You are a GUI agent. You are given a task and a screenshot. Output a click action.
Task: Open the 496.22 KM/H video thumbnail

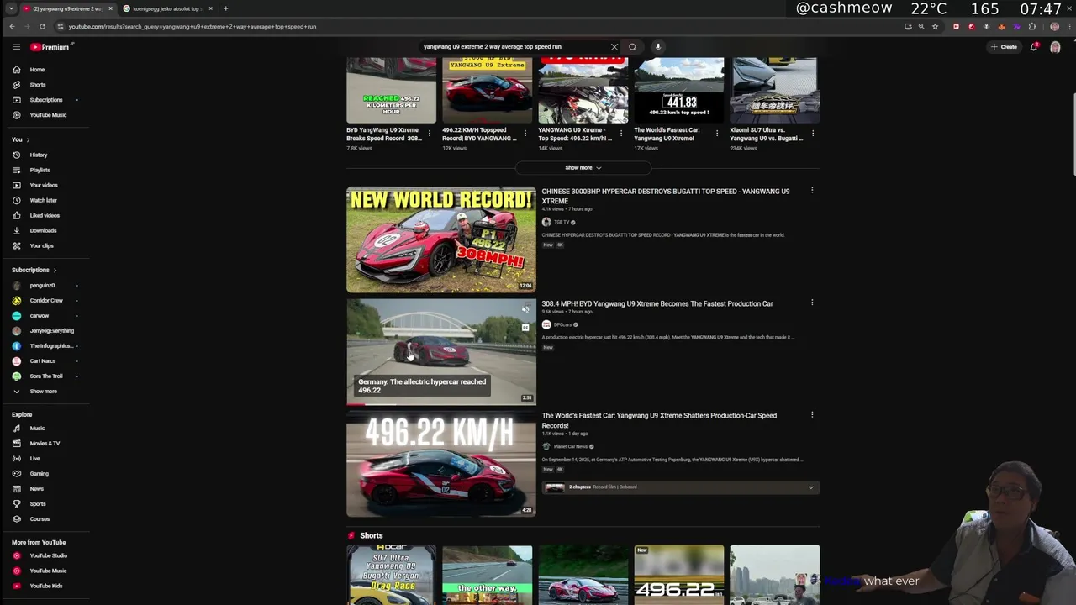tap(441, 463)
